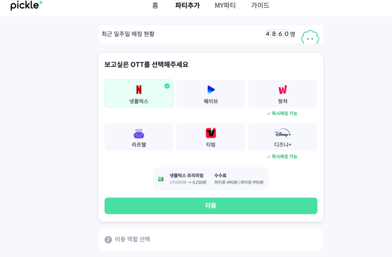
Task: Click 즉시매칭 가능 label under 왓챠
Action: pos(282,113)
